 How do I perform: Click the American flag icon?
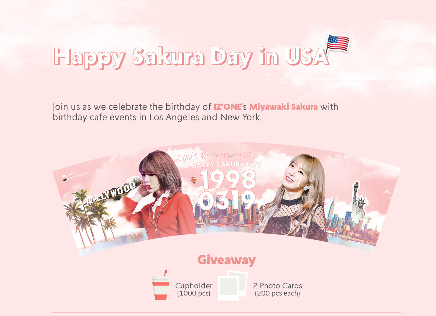pyautogui.click(x=337, y=44)
